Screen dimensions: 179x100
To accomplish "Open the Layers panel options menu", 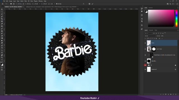I will point(178,30).
